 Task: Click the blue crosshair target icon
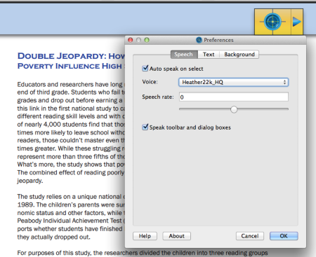(x=272, y=22)
